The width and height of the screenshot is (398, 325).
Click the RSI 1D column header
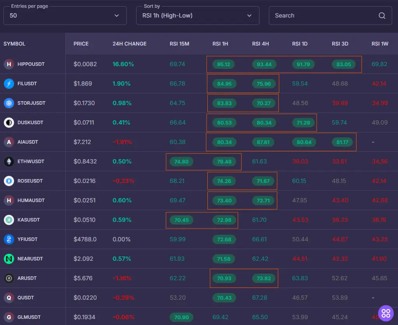click(x=300, y=44)
